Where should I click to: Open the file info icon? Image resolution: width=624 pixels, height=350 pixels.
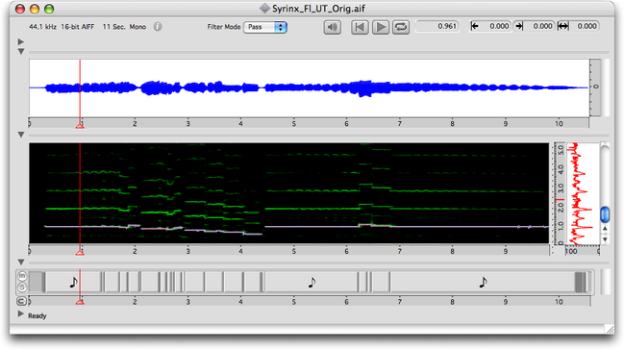pos(158,27)
